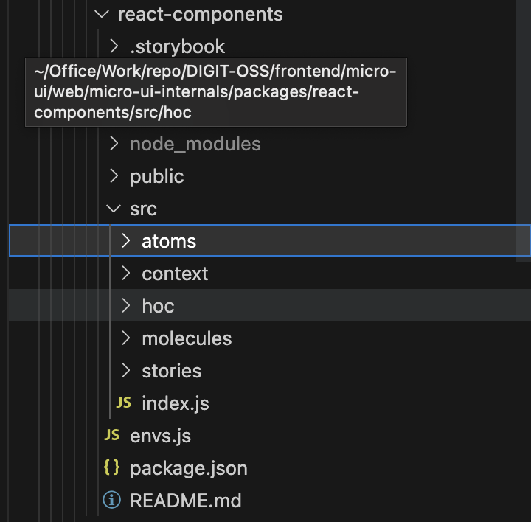
Task: Select the molecules folder
Action: pos(187,338)
